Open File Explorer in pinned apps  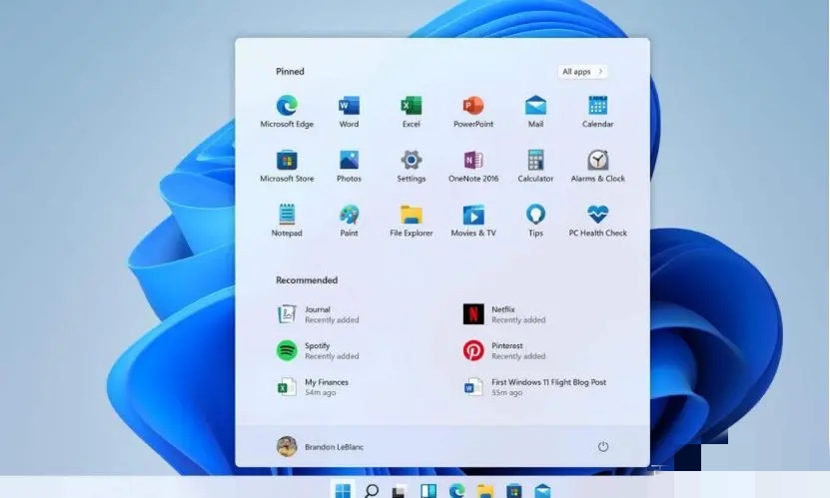(412, 221)
